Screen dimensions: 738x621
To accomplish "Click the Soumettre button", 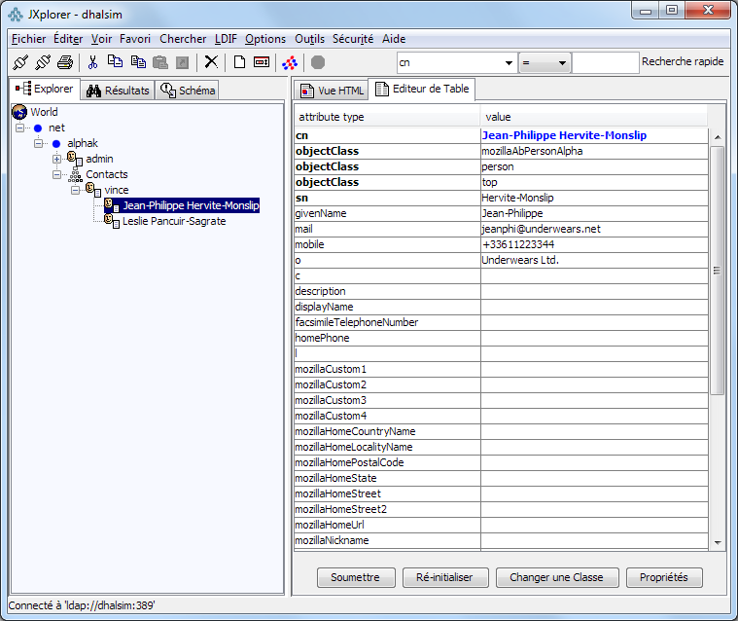I will [356, 577].
